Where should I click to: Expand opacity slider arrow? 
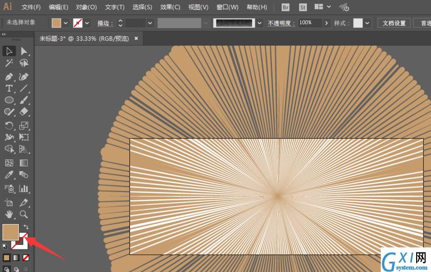(326, 23)
